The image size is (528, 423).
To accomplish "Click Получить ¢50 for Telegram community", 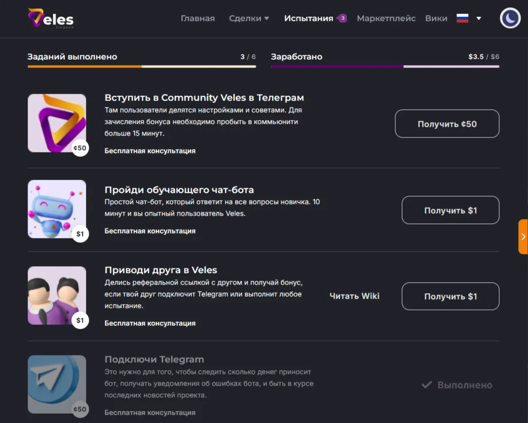I will click(447, 124).
